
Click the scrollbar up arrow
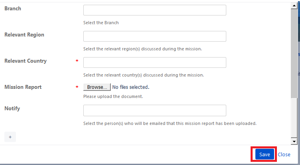294,6
